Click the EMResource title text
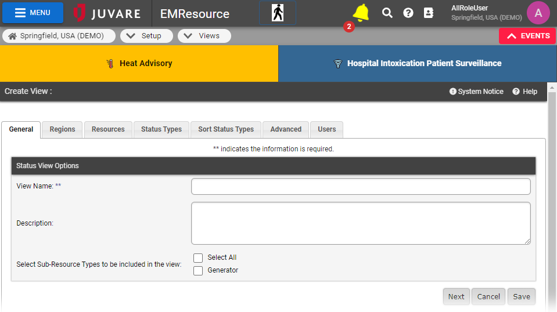This screenshot has height=312, width=557. coord(195,14)
